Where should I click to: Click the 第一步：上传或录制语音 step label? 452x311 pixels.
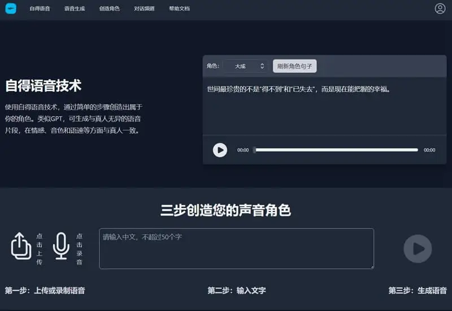click(45, 291)
